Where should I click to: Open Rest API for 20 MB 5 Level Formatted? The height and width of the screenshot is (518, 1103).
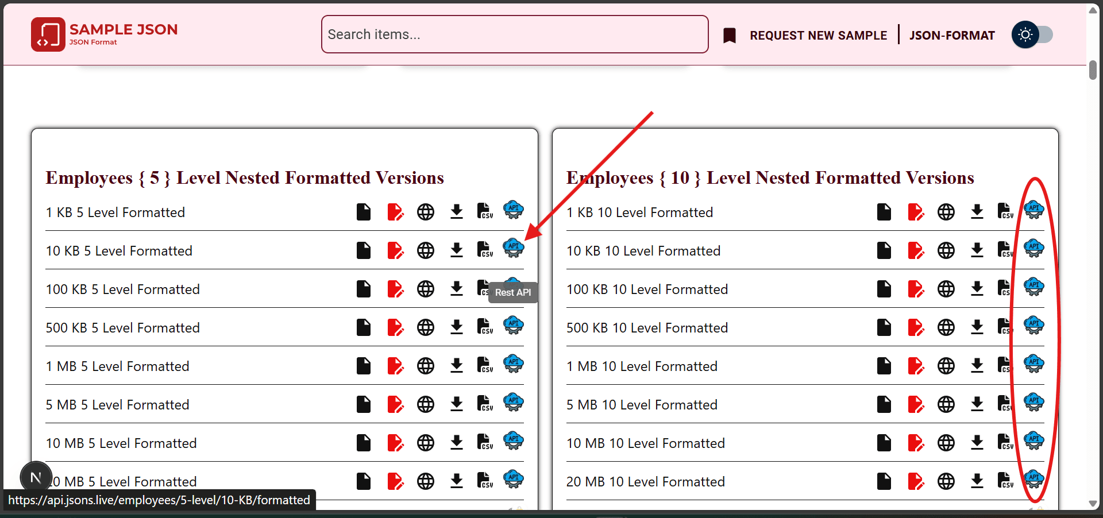(x=514, y=479)
